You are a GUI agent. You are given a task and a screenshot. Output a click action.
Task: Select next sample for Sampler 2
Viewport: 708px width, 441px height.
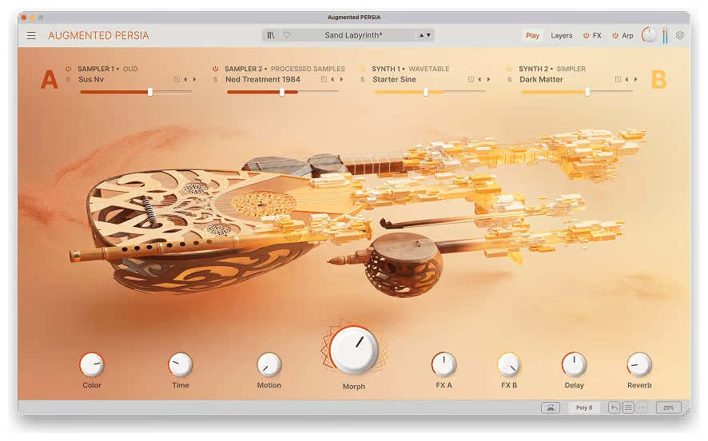pos(341,79)
